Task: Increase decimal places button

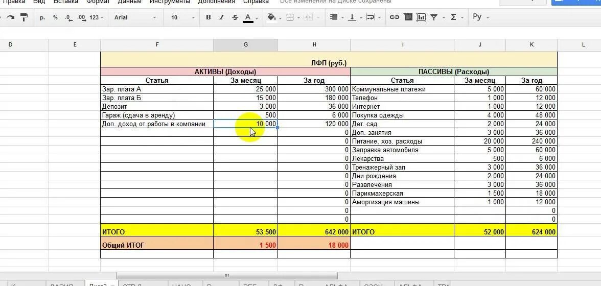Action: (x=81, y=17)
